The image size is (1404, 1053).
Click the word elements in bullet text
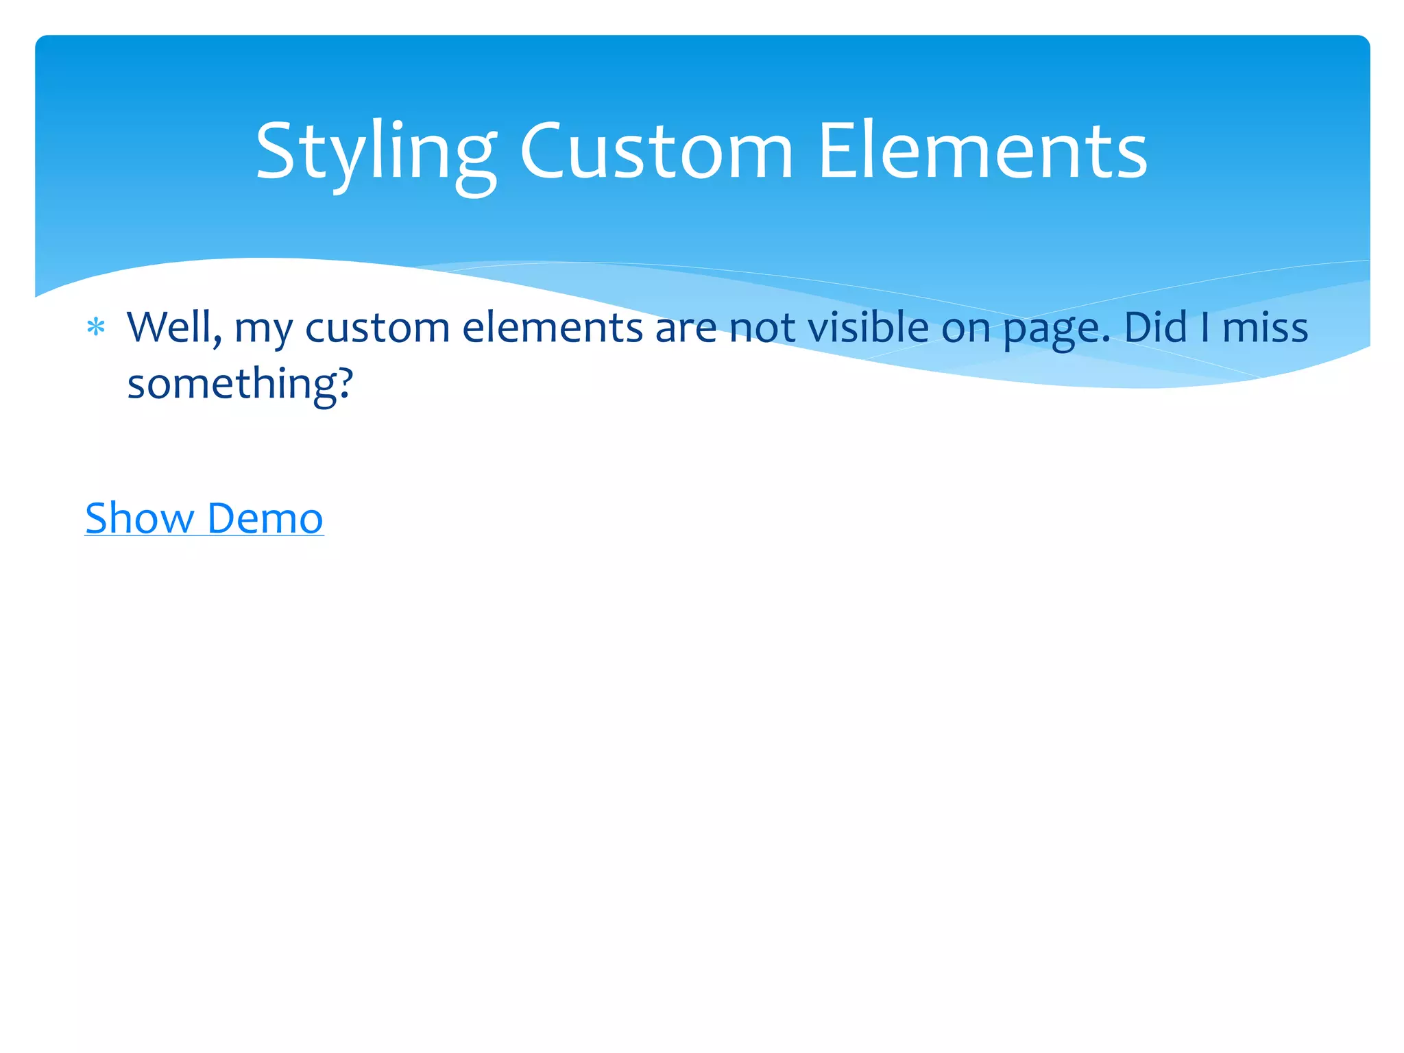click(552, 327)
